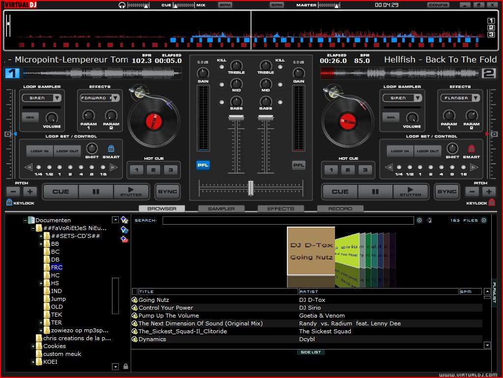Open the CONFIG settings button
The image size is (503, 378).
point(438,5)
